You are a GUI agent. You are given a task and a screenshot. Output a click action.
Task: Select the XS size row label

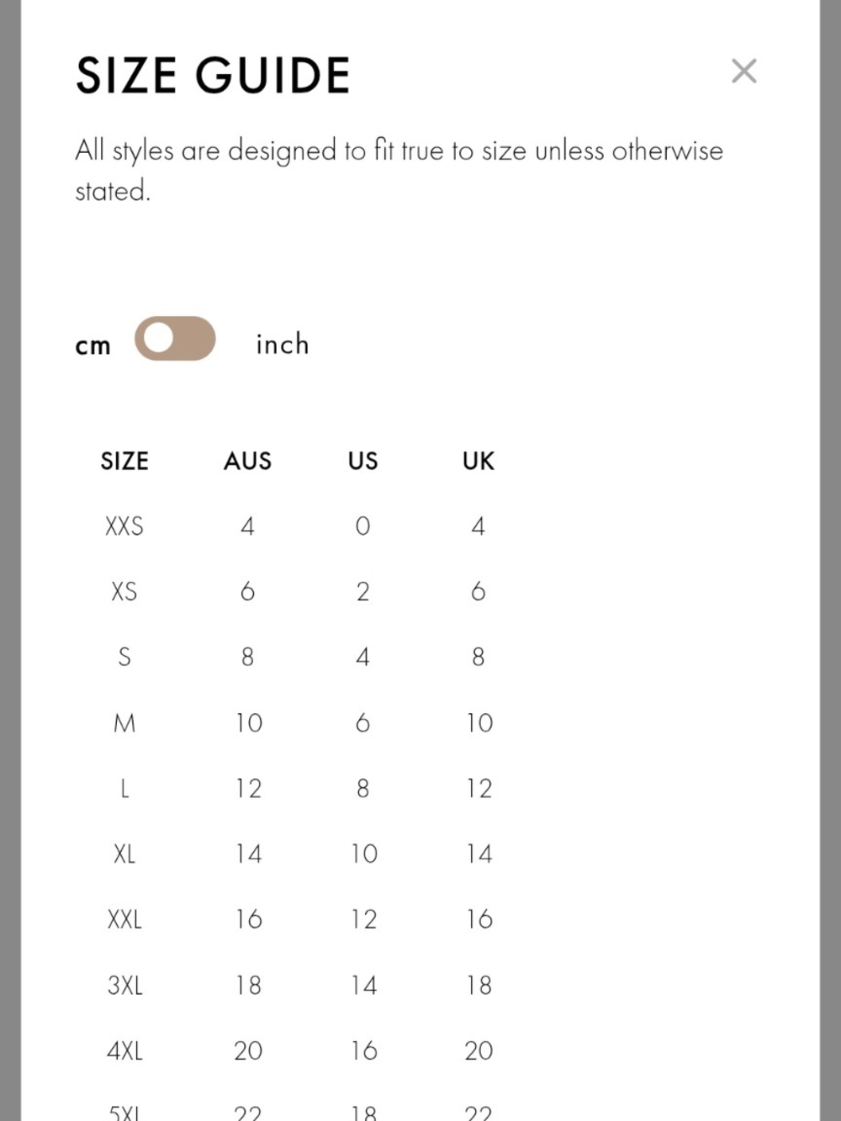[x=124, y=592]
